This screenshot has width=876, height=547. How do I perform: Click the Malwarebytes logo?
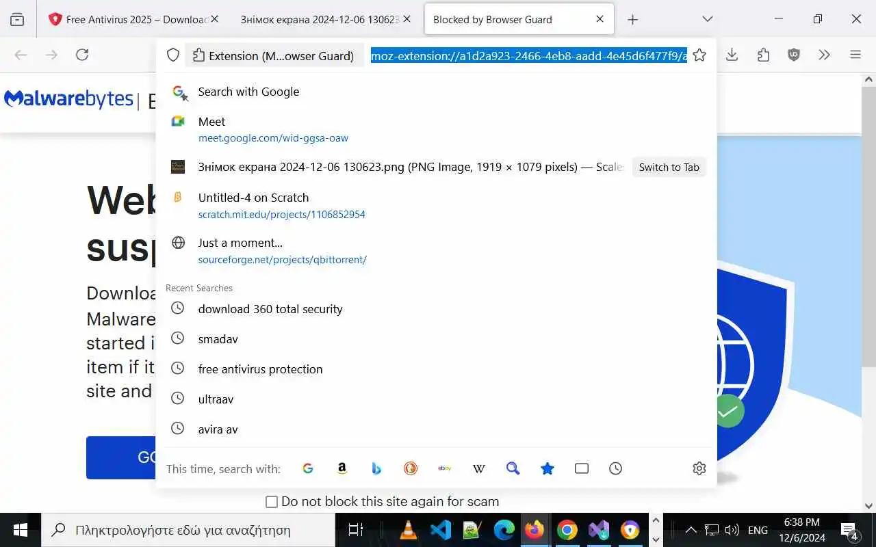[68, 100]
